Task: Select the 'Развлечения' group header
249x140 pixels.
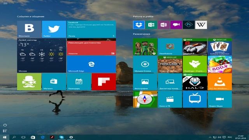Action: click(142, 34)
